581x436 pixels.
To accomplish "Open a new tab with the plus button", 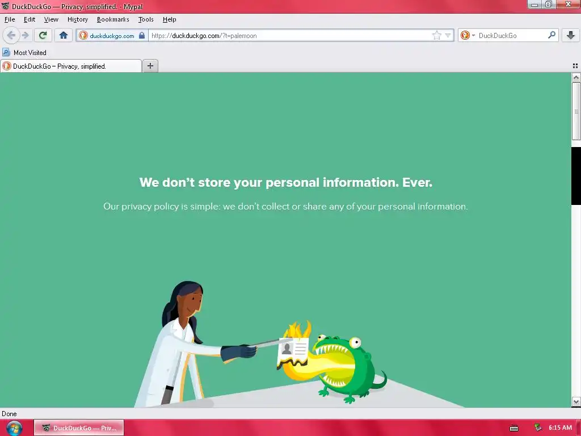I will pos(150,66).
